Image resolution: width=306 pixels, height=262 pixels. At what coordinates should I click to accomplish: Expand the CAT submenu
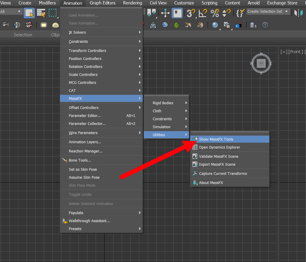pos(102,91)
